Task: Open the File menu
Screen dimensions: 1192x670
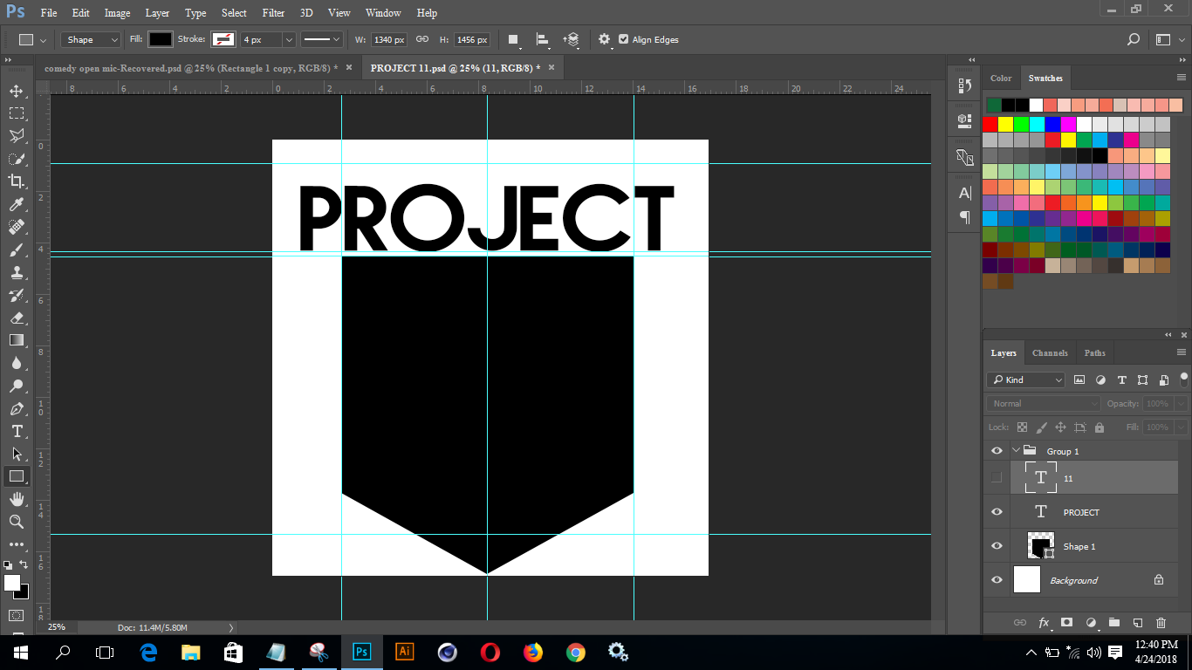Action: click(49, 13)
